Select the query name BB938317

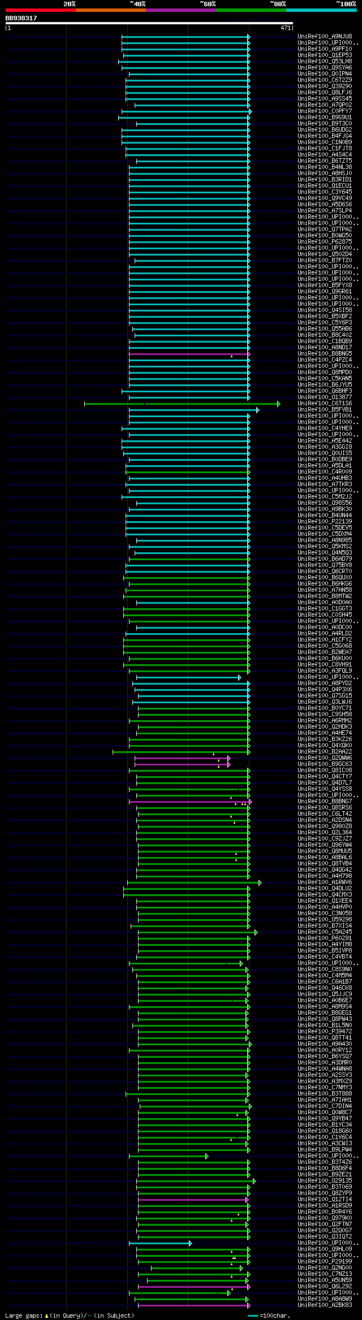[21, 18]
